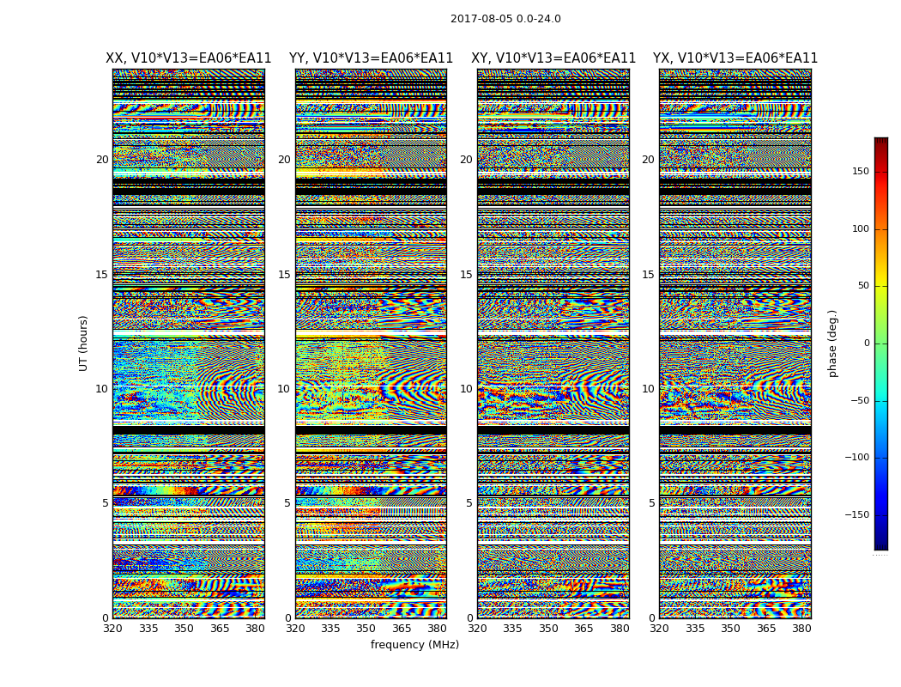This screenshot has width=901, height=687.
Task: Click the phase colorbar gradient
Action: pos(881,343)
